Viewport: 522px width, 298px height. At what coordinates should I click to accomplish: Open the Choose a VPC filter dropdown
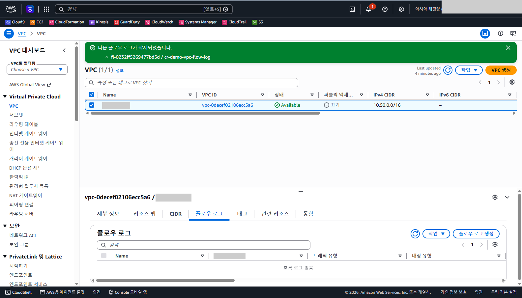37,69
